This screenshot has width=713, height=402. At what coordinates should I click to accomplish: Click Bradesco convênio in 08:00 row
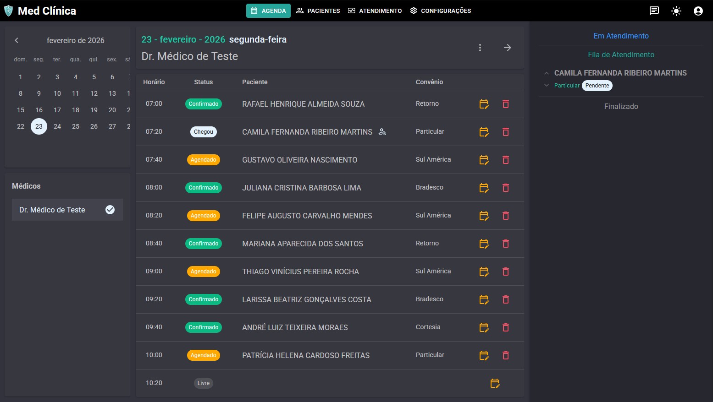tap(430, 187)
